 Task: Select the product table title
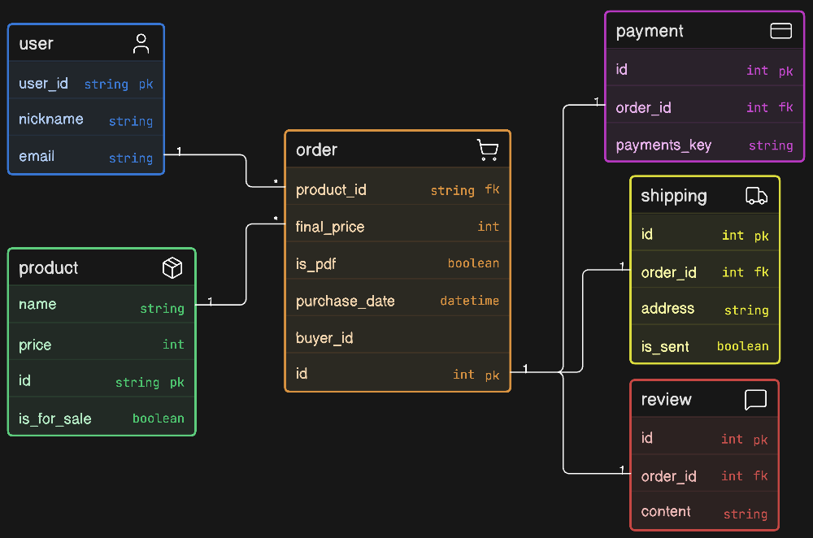click(48, 268)
